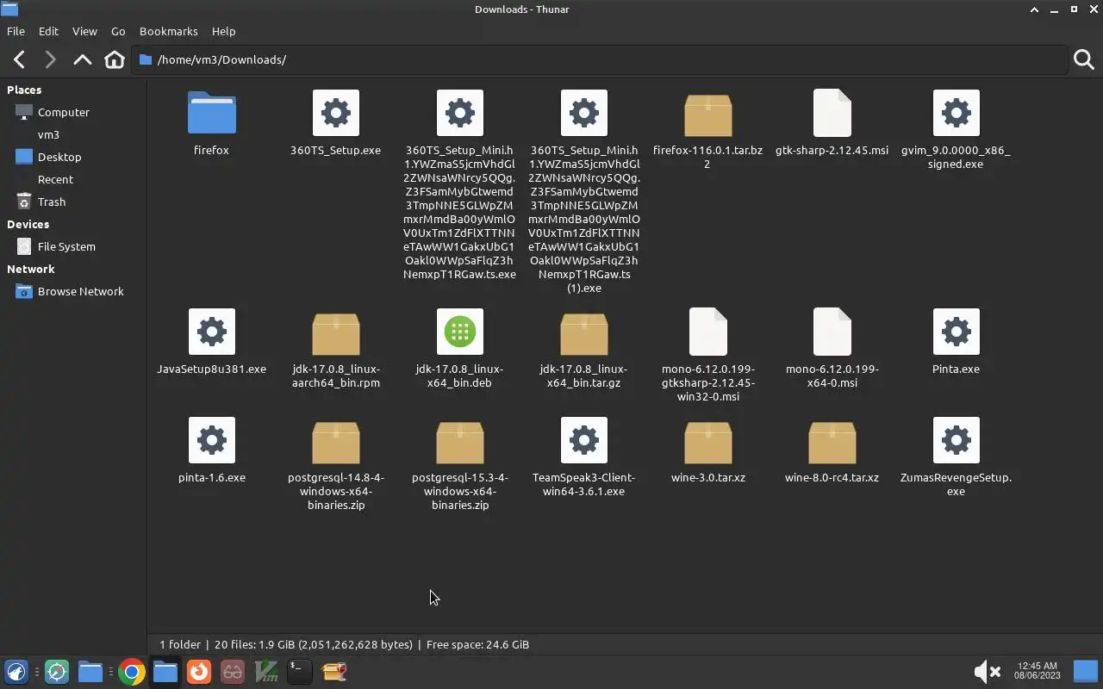
Task: Open Chrome from the taskbar
Action: (x=131, y=672)
